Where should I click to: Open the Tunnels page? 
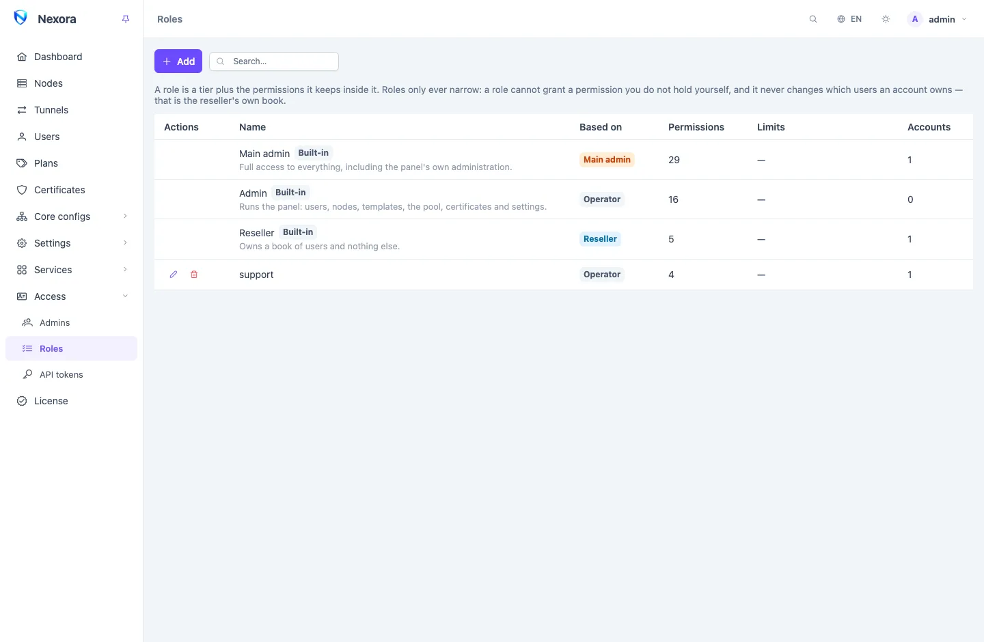point(71,110)
